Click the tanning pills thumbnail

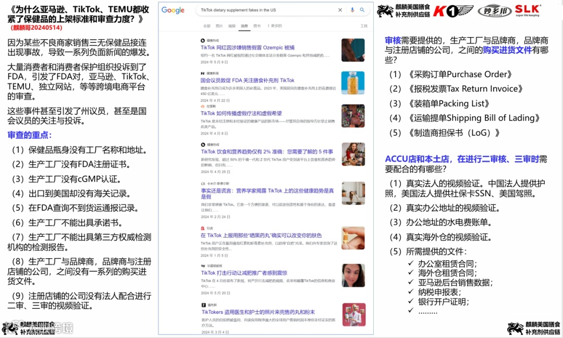[353, 238]
